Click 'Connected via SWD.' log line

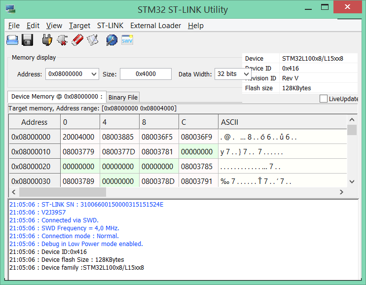tap(54, 220)
